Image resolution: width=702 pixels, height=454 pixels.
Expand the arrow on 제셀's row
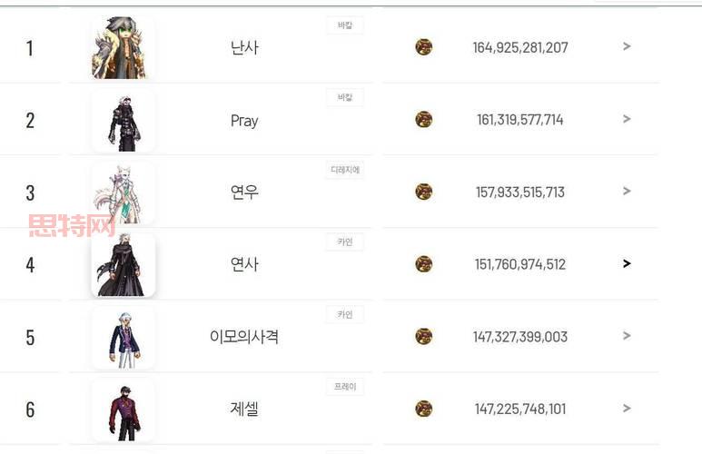627,409
